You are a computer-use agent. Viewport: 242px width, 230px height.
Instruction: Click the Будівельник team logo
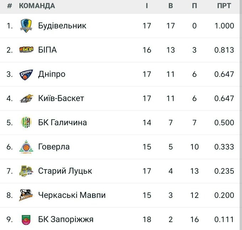coord(26,26)
